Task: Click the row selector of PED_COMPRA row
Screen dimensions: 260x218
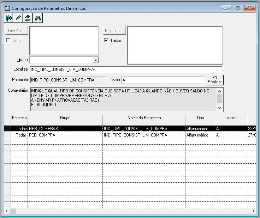Action: [x=7, y=135]
